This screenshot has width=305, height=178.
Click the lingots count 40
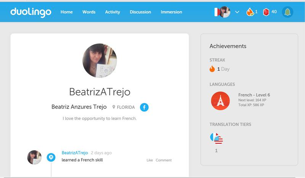(274, 12)
